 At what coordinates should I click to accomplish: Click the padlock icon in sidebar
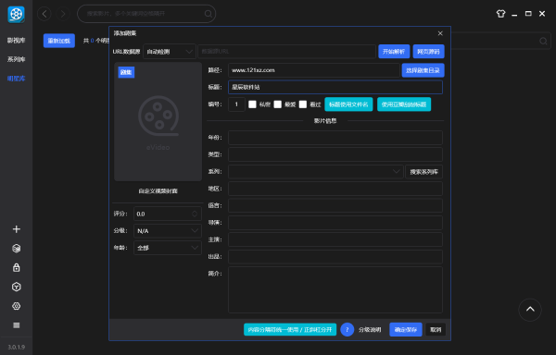pyautogui.click(x=17, y=268)
